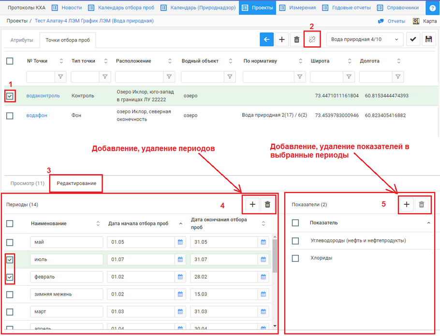Add a new period with plus icon
Screen dimensions: 440x336
point(252,205)
